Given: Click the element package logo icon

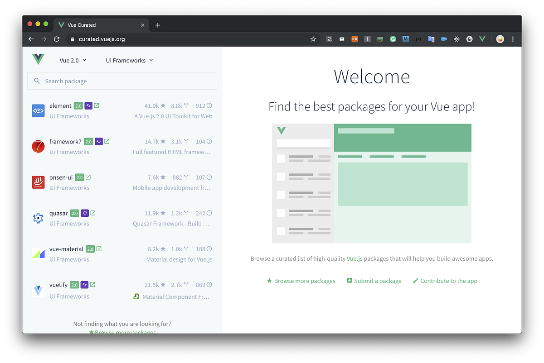Looking at the screenshot, I should coord(38,110).
